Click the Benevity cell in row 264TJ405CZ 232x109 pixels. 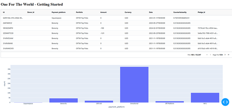(x=55, y=23)
